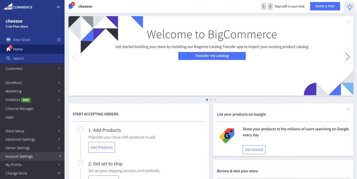
Task: Expand the Storefront menu
Action: point(32,83)
